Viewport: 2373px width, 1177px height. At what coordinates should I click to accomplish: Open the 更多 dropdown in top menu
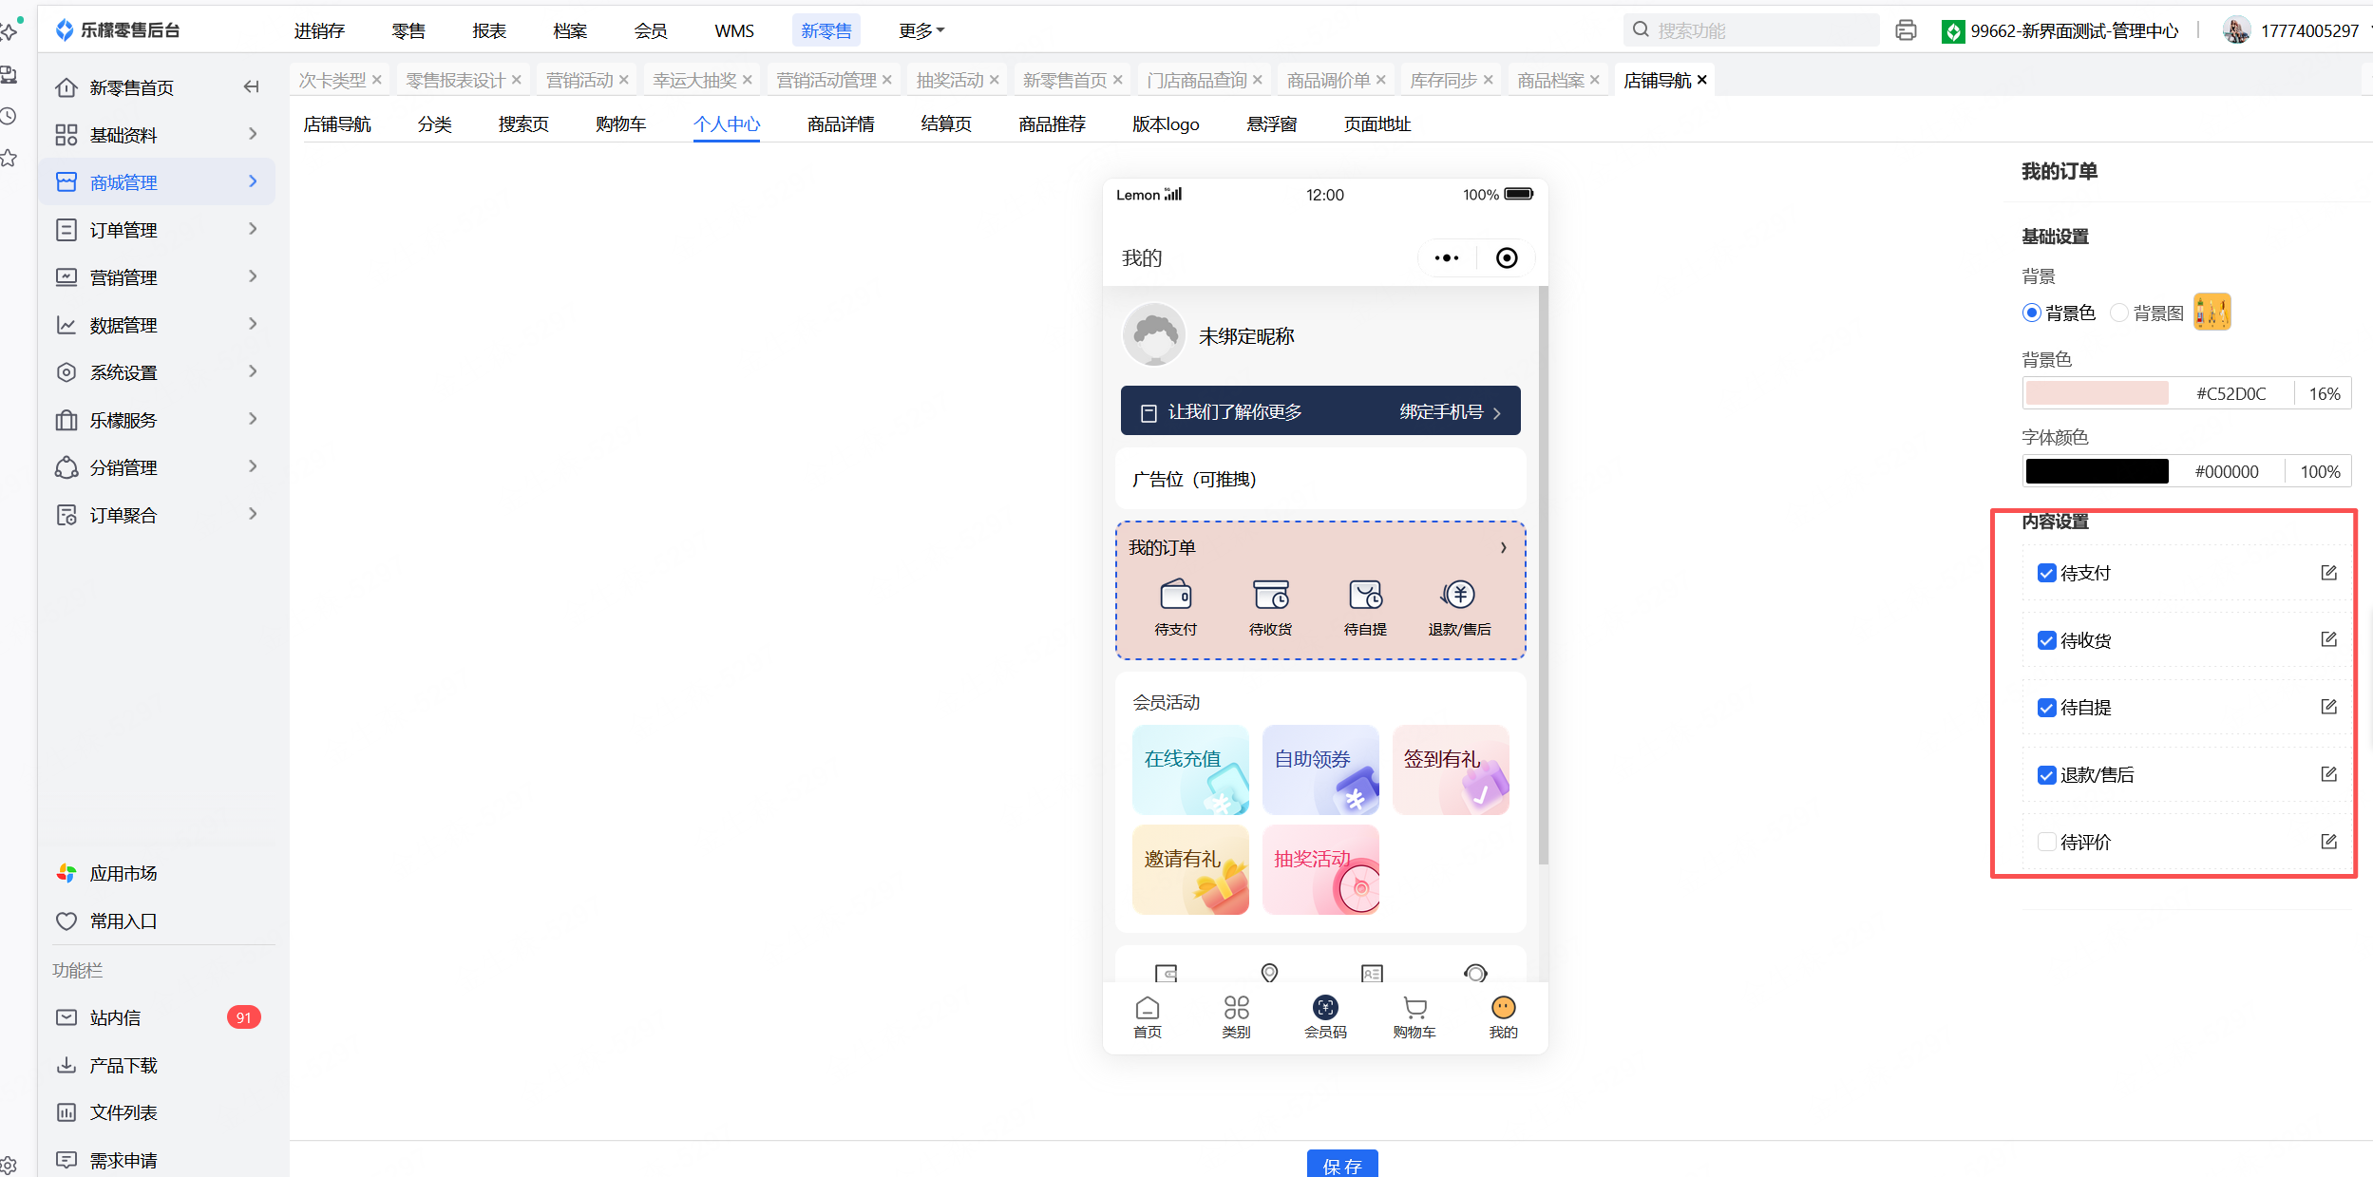[921, 30]
